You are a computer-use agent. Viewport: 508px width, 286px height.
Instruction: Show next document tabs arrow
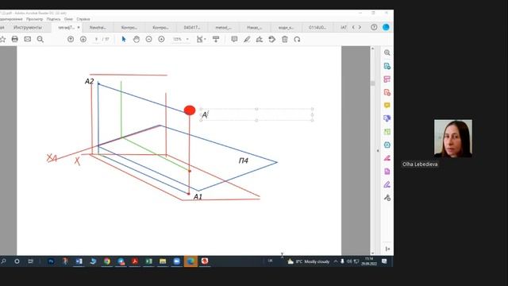pos(360,27)
